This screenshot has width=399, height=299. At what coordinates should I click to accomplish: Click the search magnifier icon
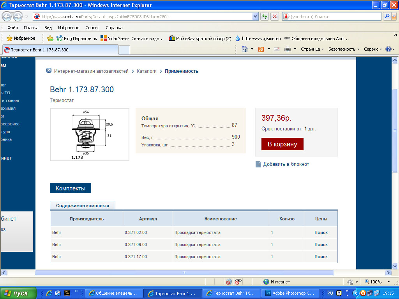387,16
